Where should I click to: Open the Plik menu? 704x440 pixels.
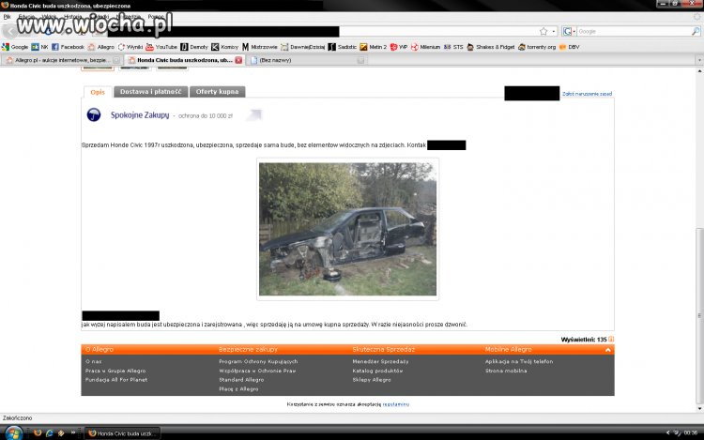[x=8, y=17]
